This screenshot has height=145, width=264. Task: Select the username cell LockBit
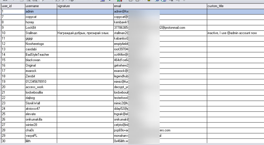[x=41, y=28]
